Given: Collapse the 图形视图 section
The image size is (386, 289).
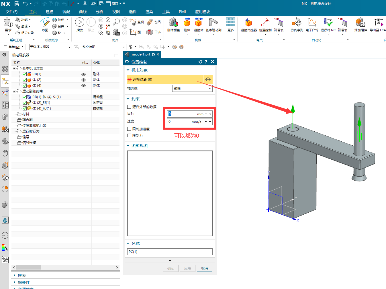Looking at the screenshot, I should [128, 146].
